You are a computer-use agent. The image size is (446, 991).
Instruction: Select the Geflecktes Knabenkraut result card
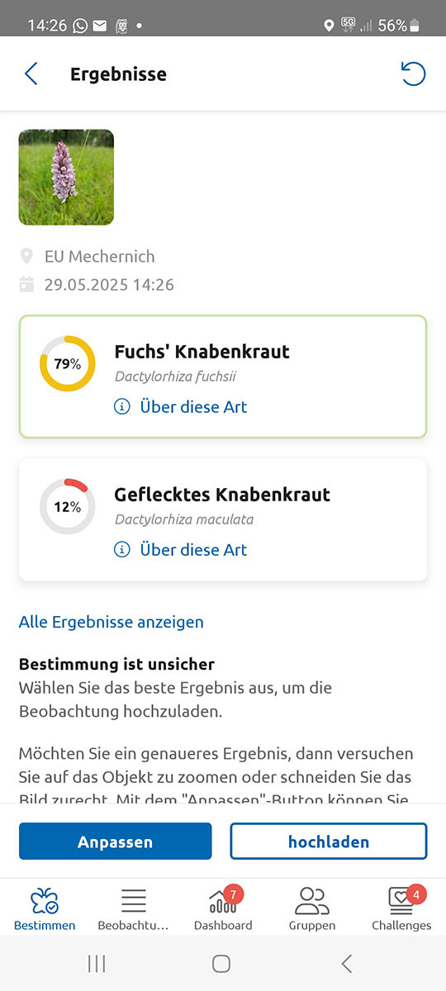[x=223, y=519]
